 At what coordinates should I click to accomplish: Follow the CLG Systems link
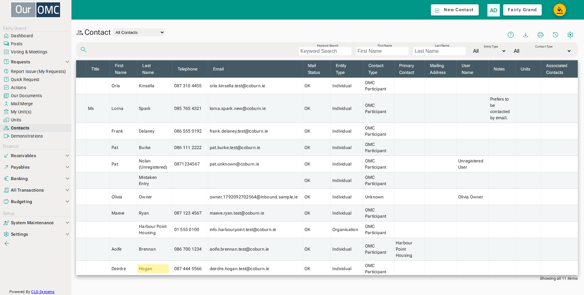click(x=43, y=292)
